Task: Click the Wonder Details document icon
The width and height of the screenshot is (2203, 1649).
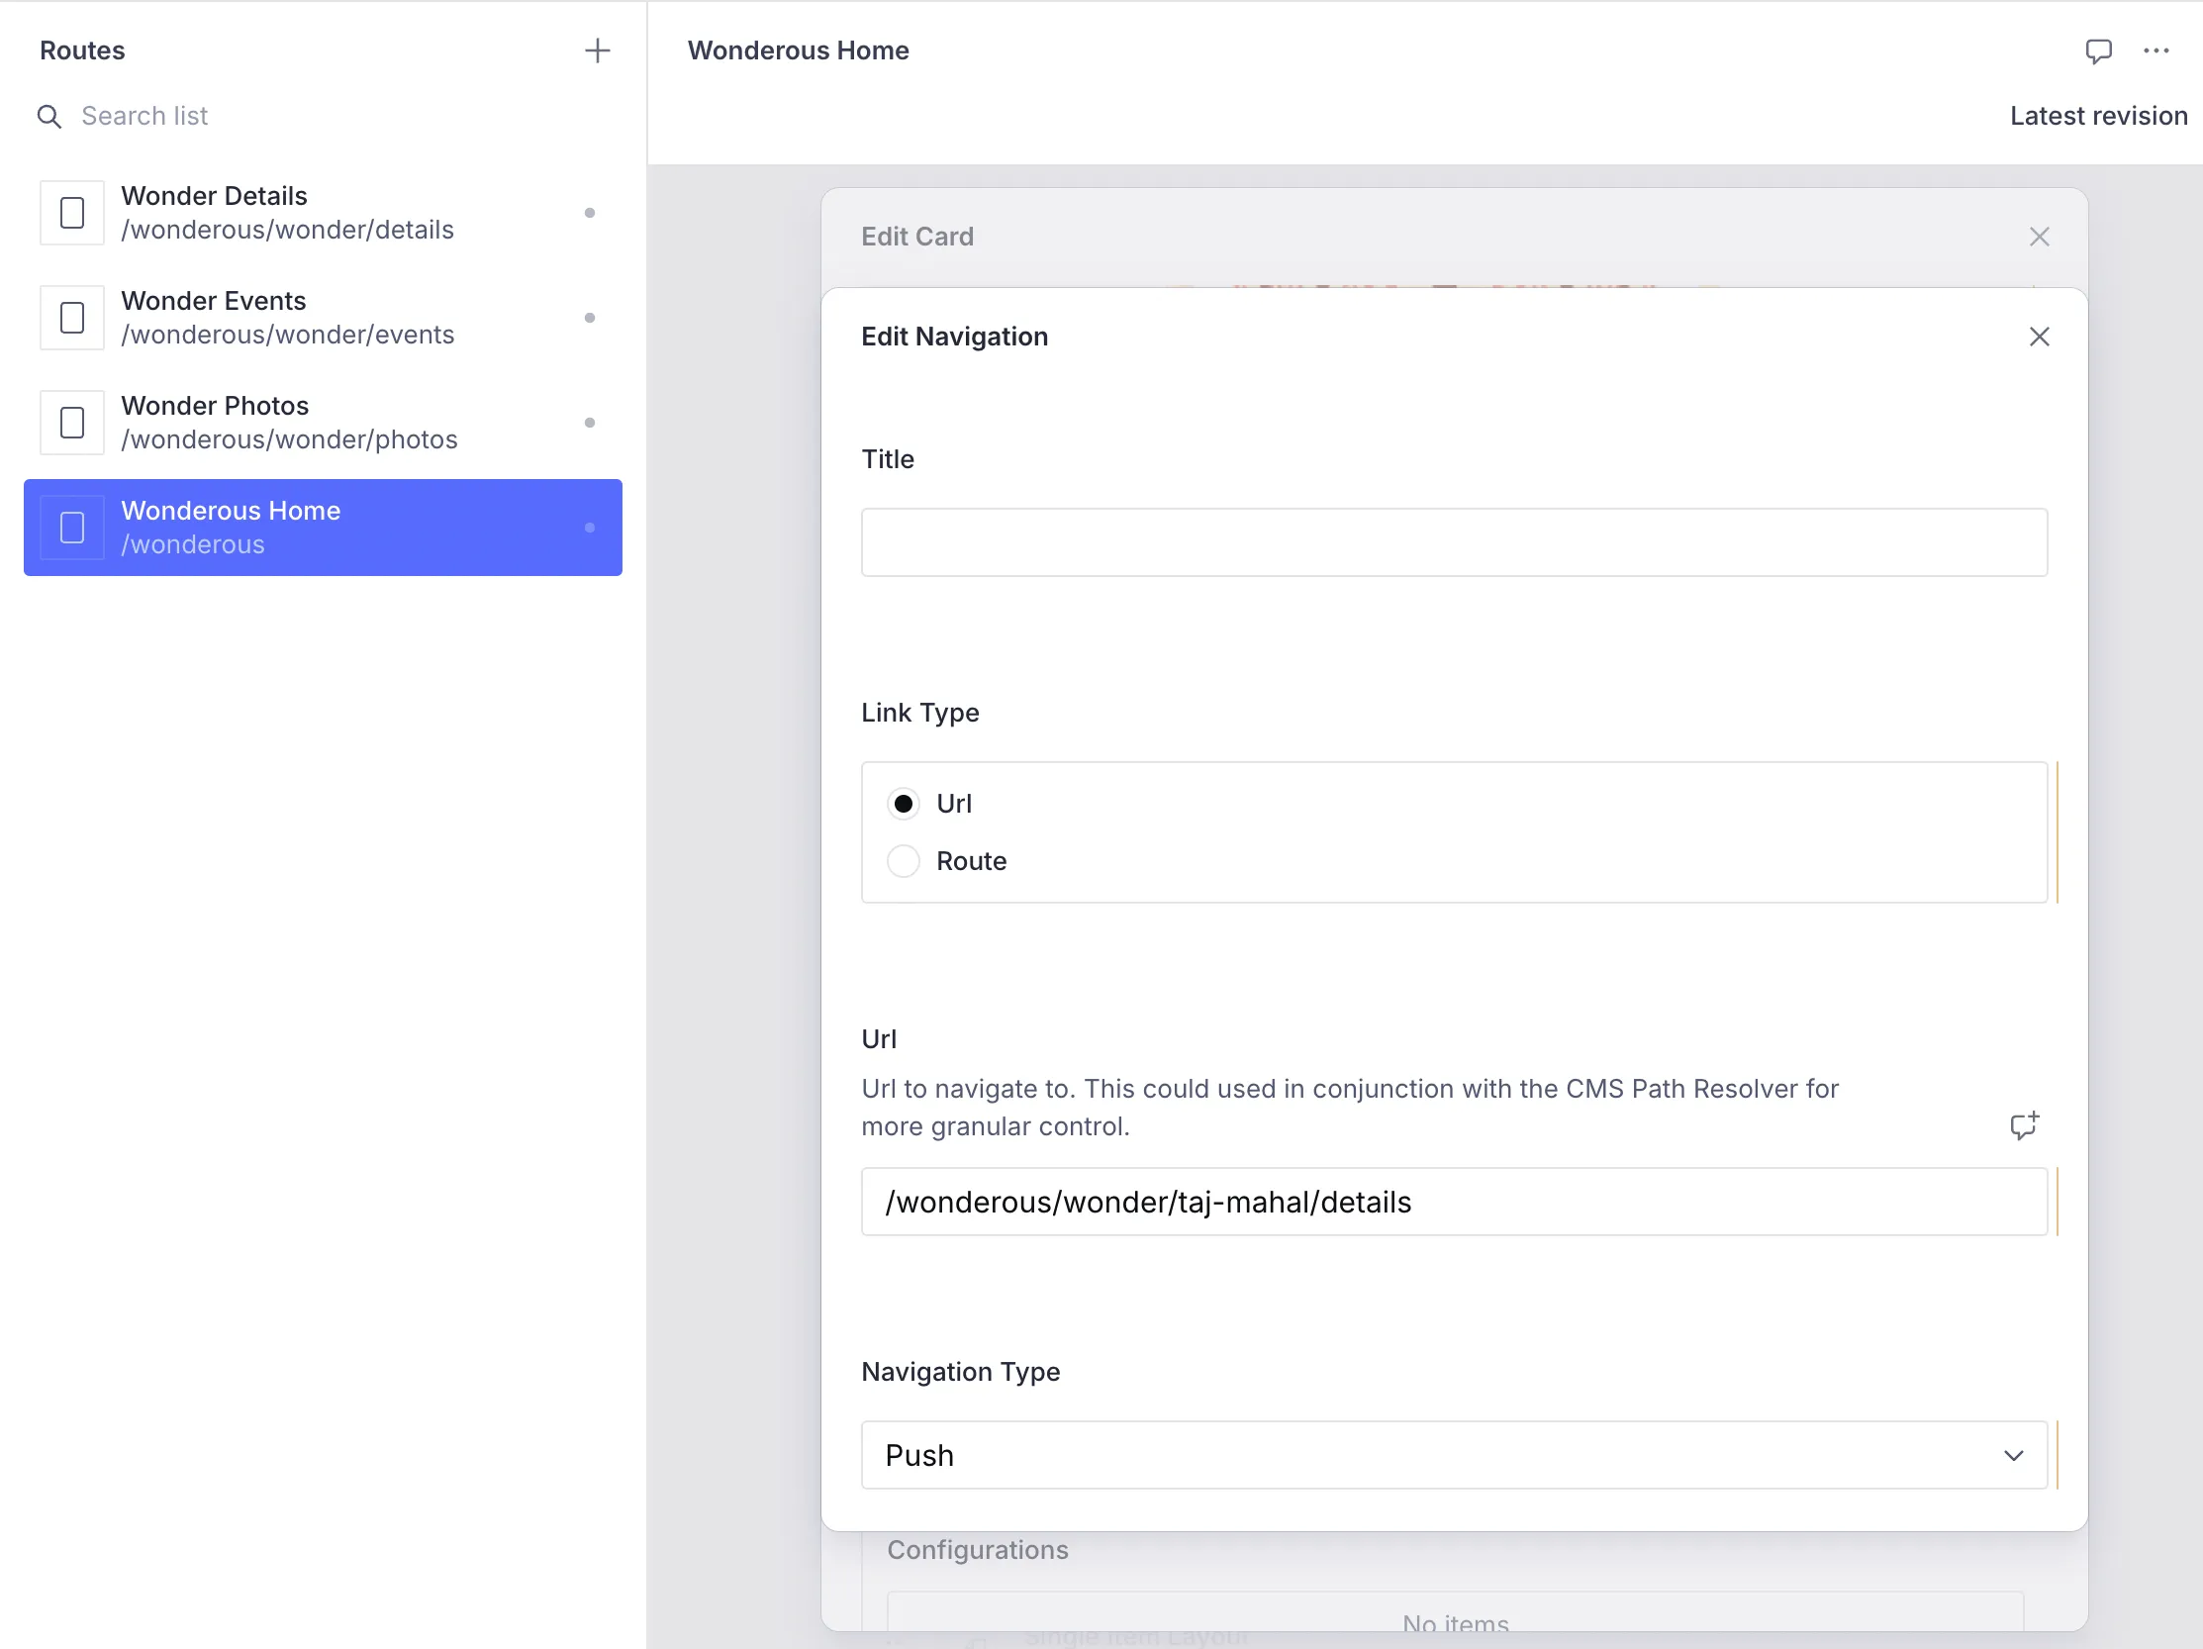Action: [x=71, y=213]
